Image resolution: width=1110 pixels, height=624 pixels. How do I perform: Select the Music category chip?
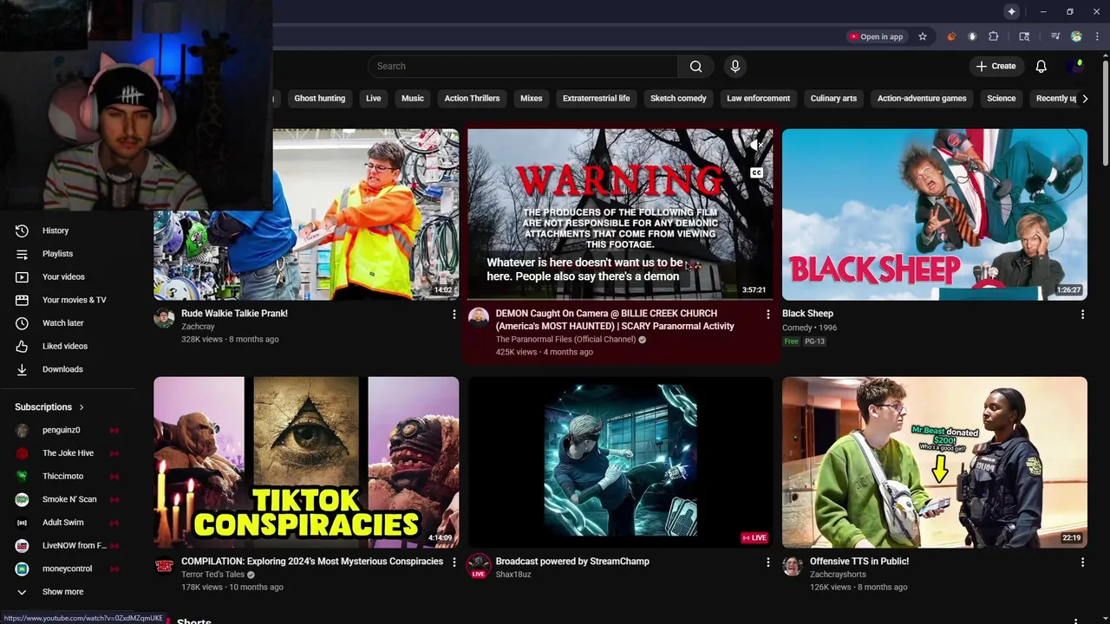[413, 99]
